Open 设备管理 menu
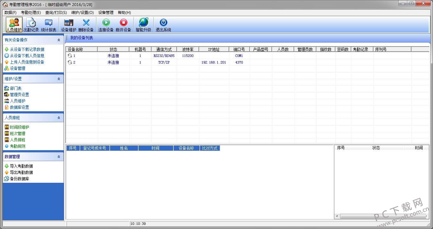 tap(106, 13)
